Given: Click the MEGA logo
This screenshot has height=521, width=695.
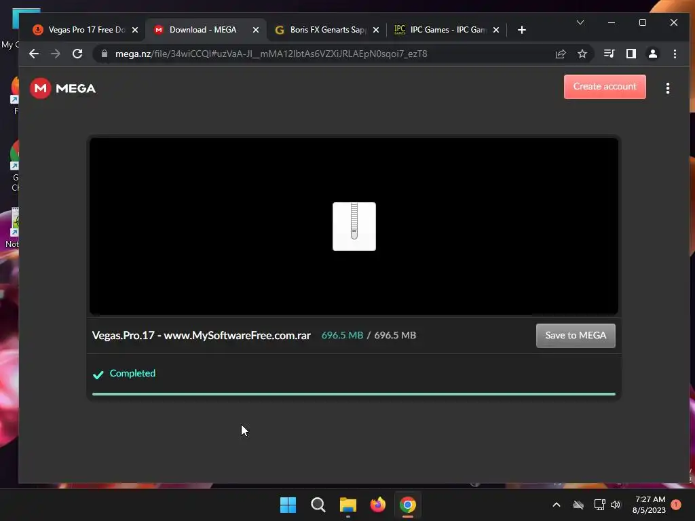Looking at the screenshot, I should [x=62, y=88].
